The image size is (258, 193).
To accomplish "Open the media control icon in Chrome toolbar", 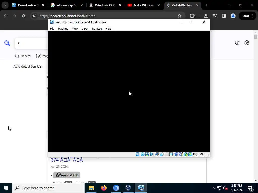I will point(215,16).
